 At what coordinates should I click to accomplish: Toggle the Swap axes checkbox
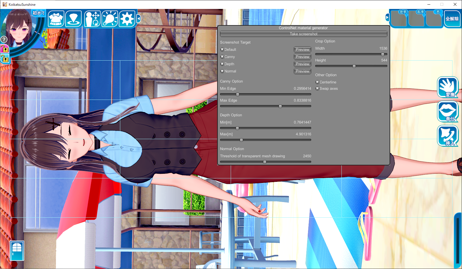pyautogui.click(x=317, y=89)
